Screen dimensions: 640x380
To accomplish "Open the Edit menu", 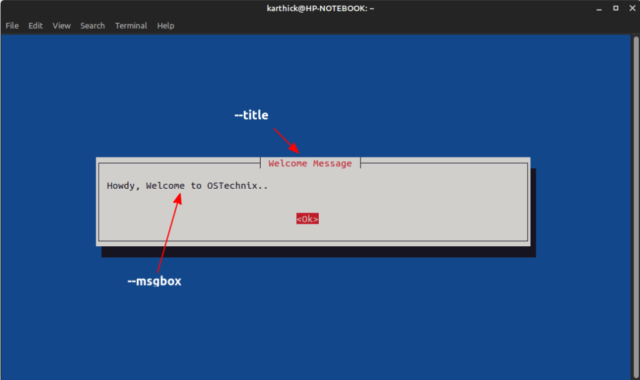I will 36,26.
